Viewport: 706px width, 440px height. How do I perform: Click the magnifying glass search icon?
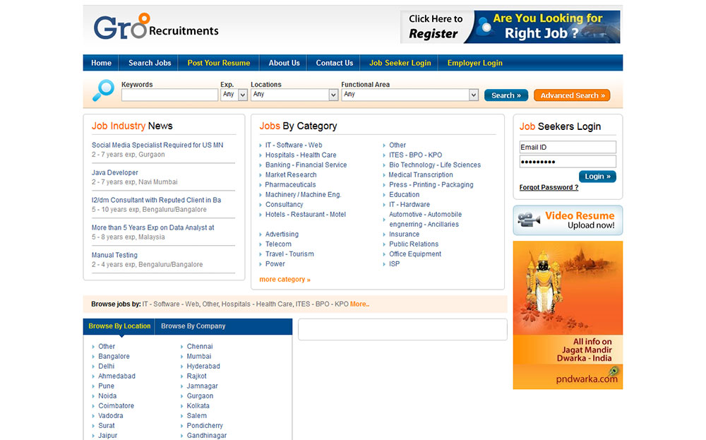pyautogui.click(x=103, y=90)
